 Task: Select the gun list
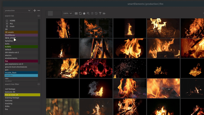pyautogui.click(x=21, y=70)
